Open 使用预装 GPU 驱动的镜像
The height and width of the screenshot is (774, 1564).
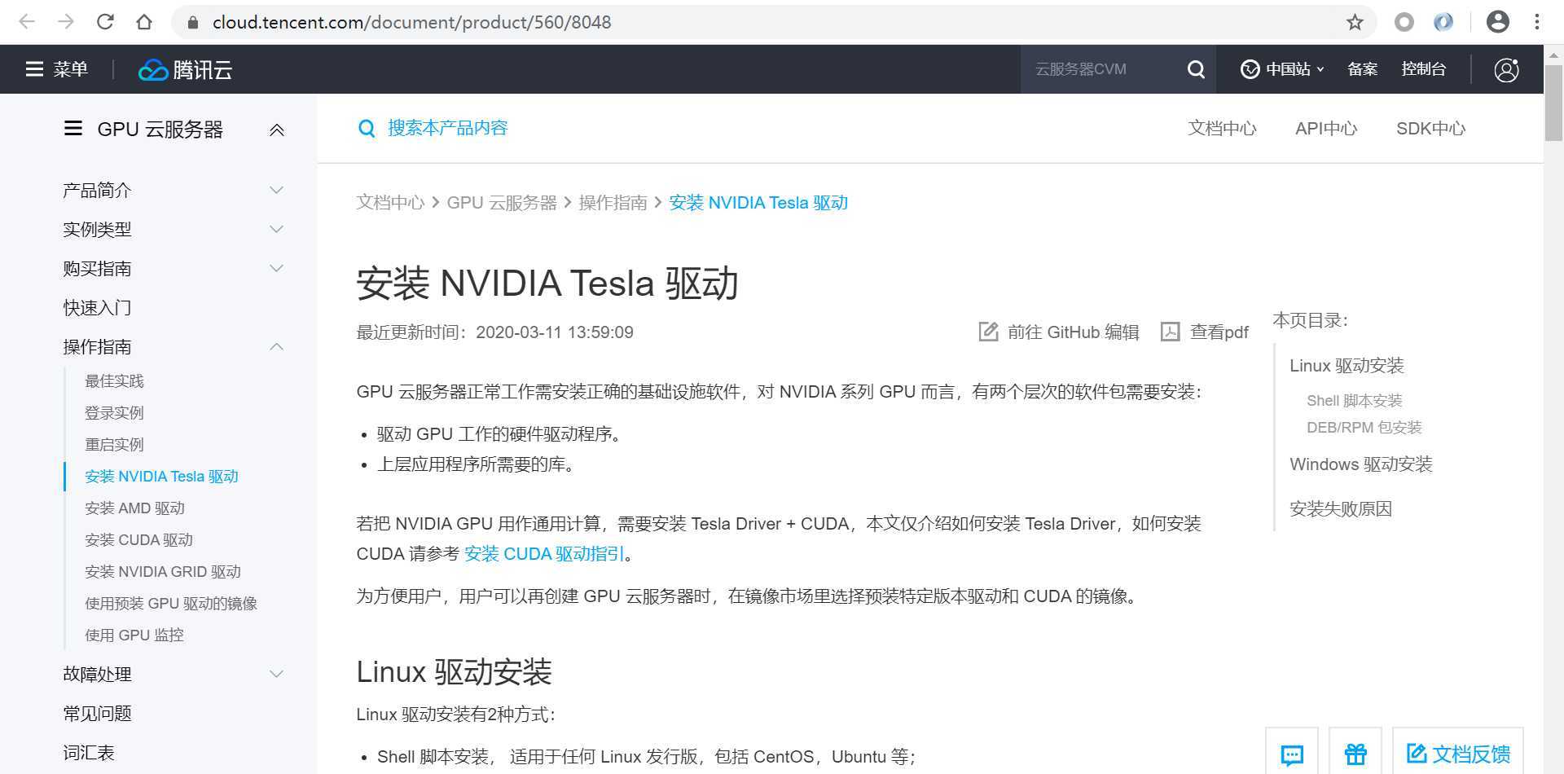point(171,603)
